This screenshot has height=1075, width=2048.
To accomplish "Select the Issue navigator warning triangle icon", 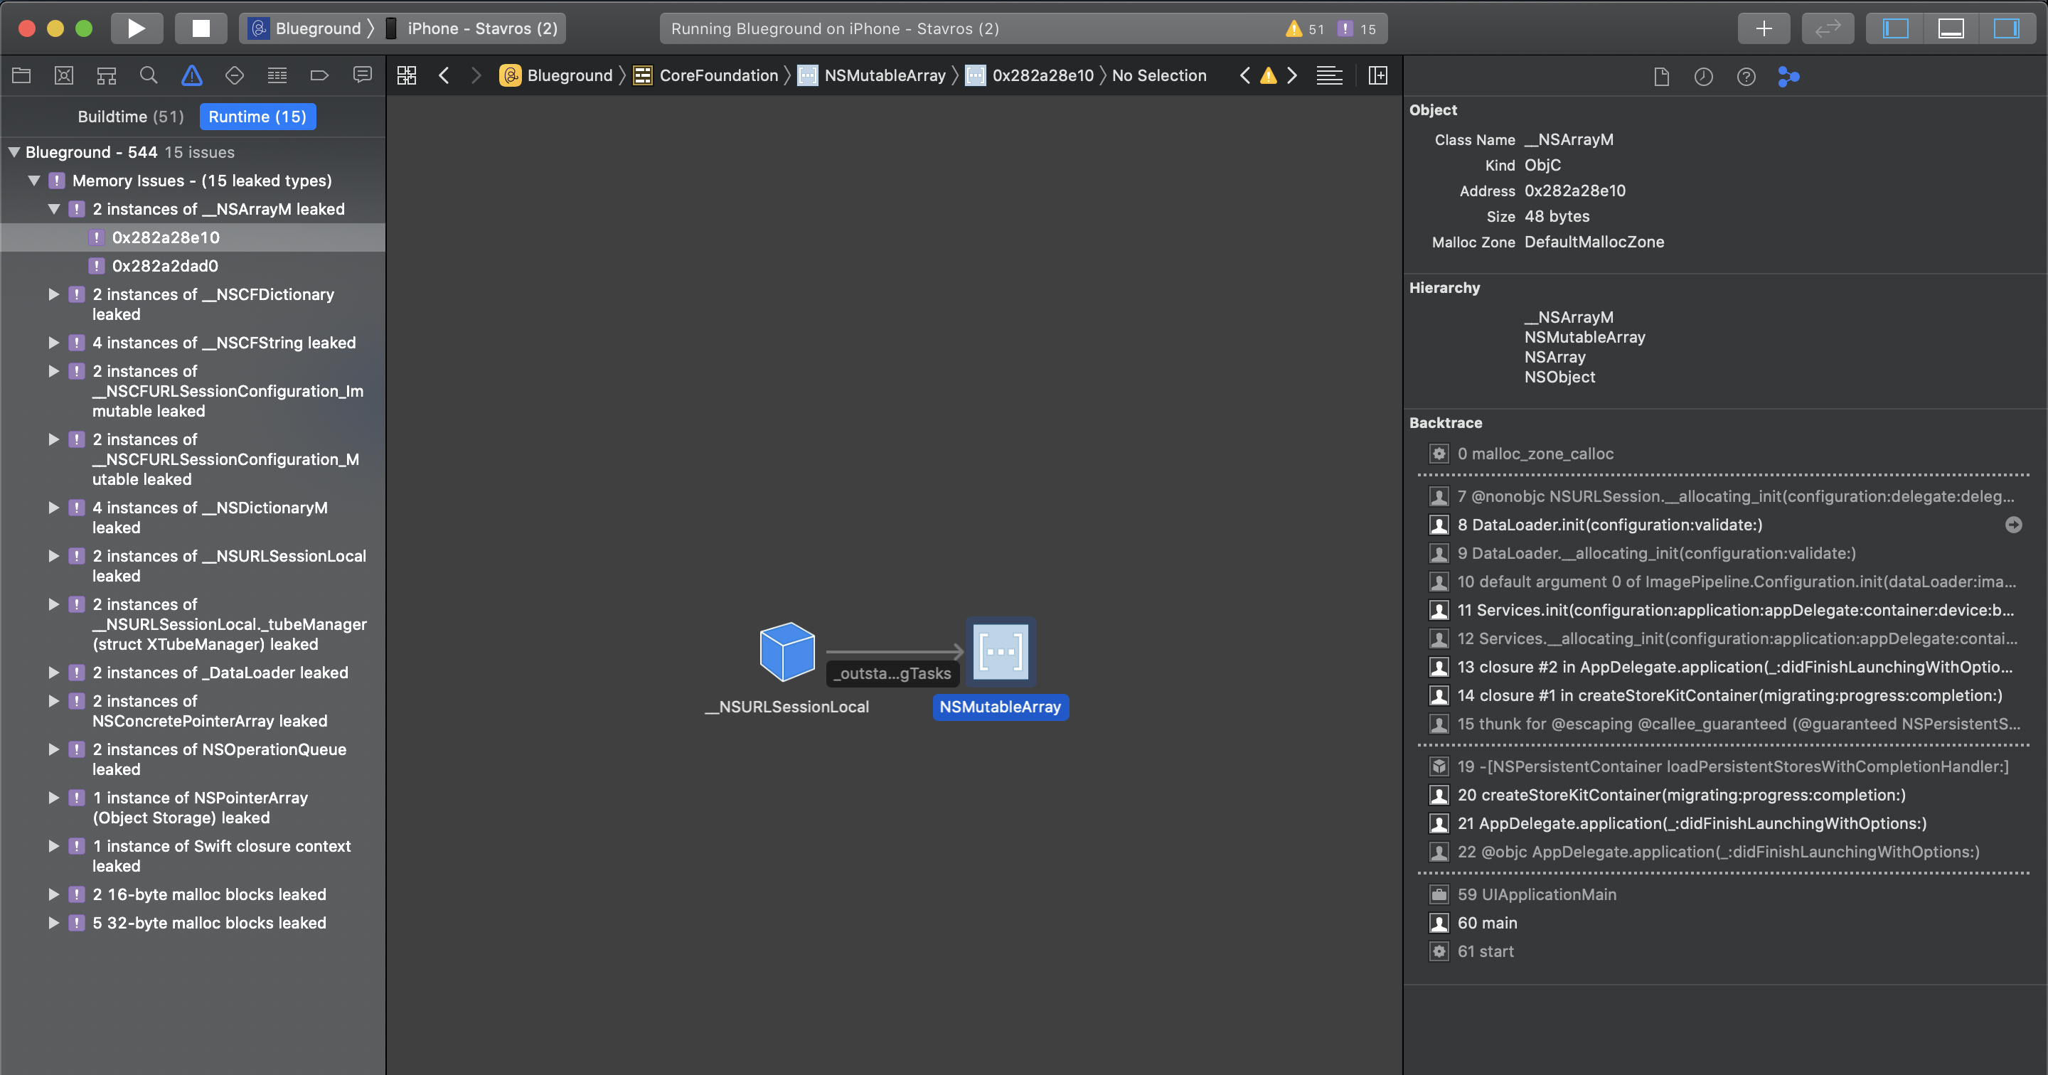I will click(x=191, y=75).
